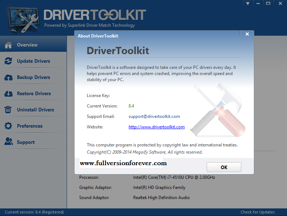Maximize the DriverToolkit window

[268, 3]
